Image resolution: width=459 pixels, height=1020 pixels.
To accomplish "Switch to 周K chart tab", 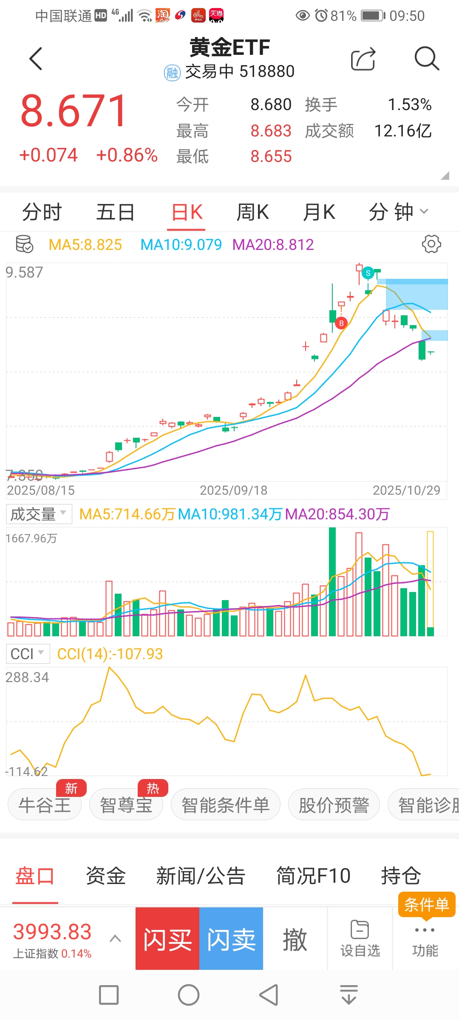I will [252, 212].
